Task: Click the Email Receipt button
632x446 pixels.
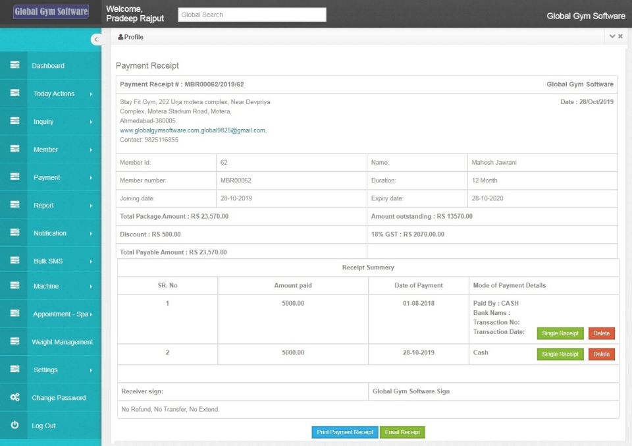Action: pyautogui.click(x=402, y=432)
